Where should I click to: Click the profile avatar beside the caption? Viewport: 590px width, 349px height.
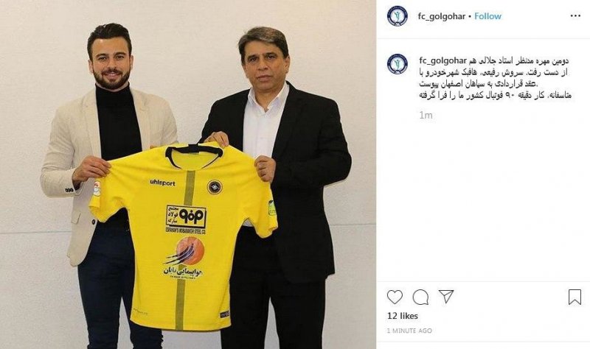(x=398, y=64)
